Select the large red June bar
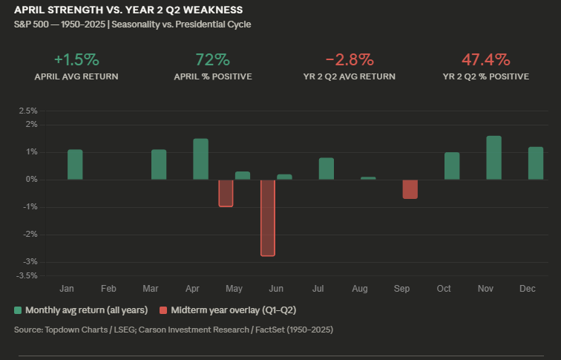The image size is (561, 360). point(268,217)
